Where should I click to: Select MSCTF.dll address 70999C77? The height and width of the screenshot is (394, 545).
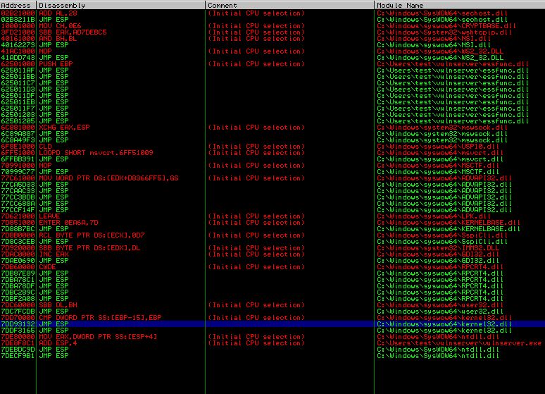[18, 171]
